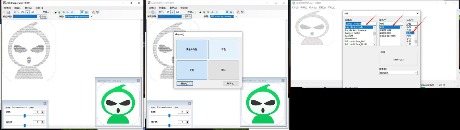Click rotate clockwise icon in window behind save dialog

pos(208,12)
